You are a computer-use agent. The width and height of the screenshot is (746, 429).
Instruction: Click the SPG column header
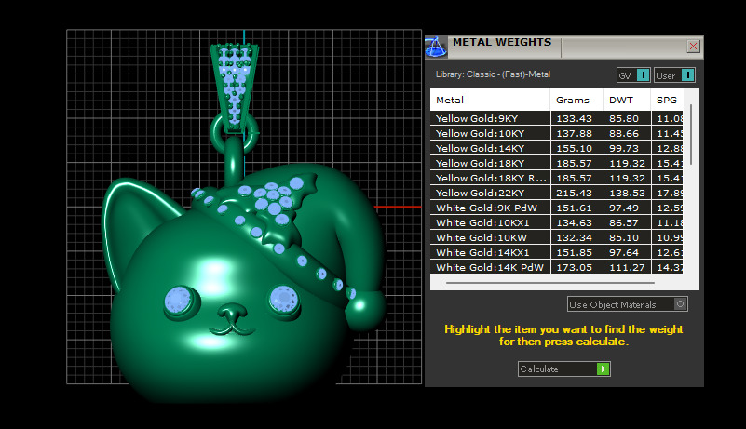click(668, 100)
